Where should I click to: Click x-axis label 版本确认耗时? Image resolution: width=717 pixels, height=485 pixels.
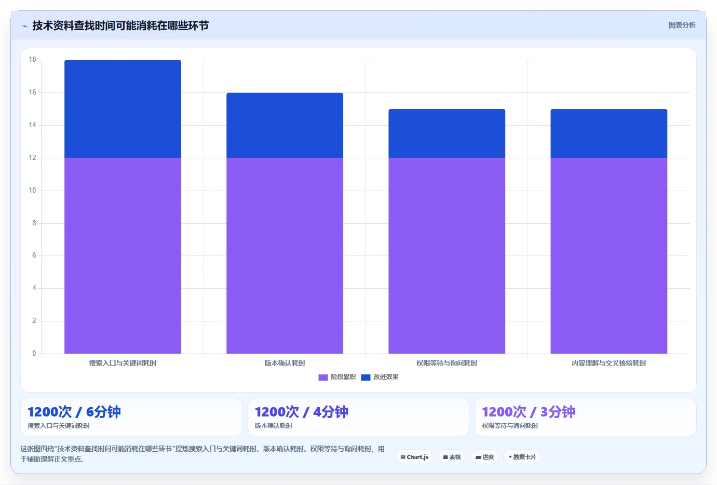(x=285, y=363)
